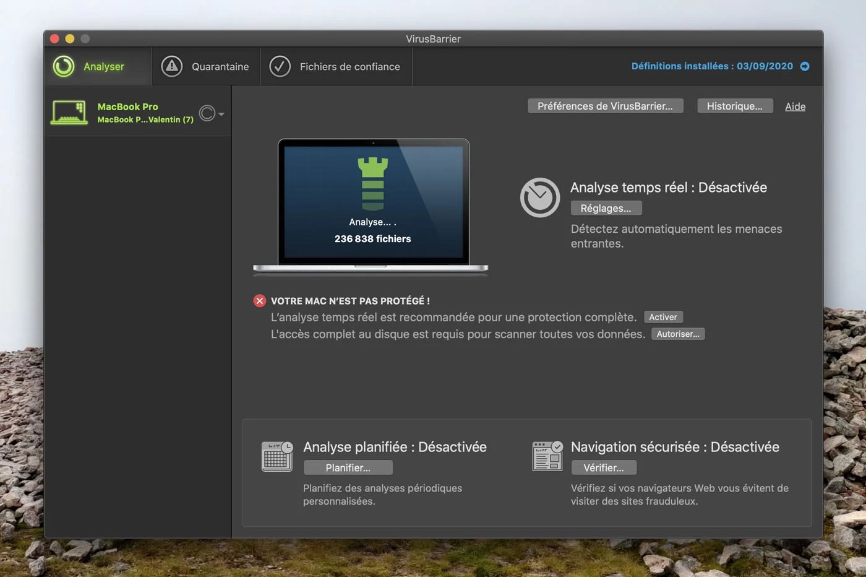This screenshot has height=577, width=866.
Task: Open the Analyser tab
Action: click(98, 66)
